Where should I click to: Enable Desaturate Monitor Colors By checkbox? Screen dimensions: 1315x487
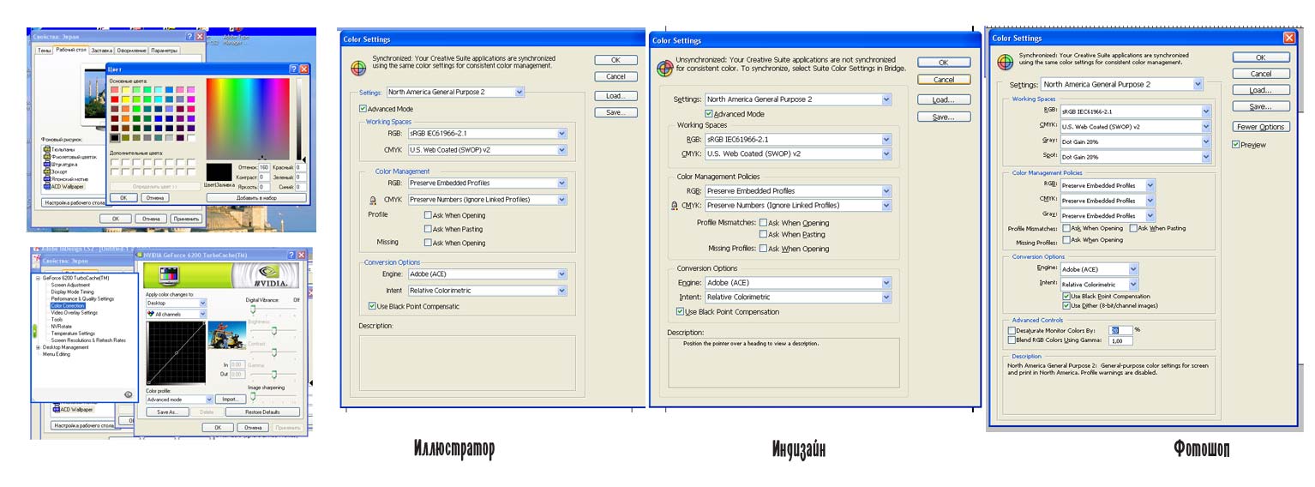(1012, 330)
